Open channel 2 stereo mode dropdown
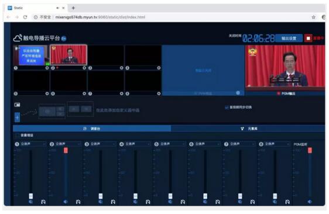The height and width of the screenshot is (214, 329). tap(68, 144)
